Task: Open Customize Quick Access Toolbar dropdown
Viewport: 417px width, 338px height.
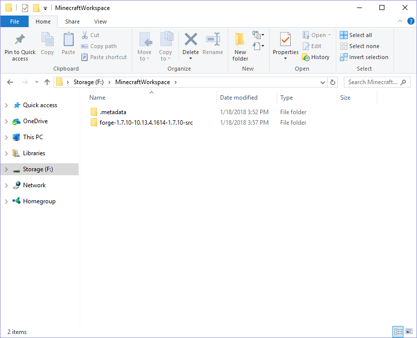Action: [46, 9]
